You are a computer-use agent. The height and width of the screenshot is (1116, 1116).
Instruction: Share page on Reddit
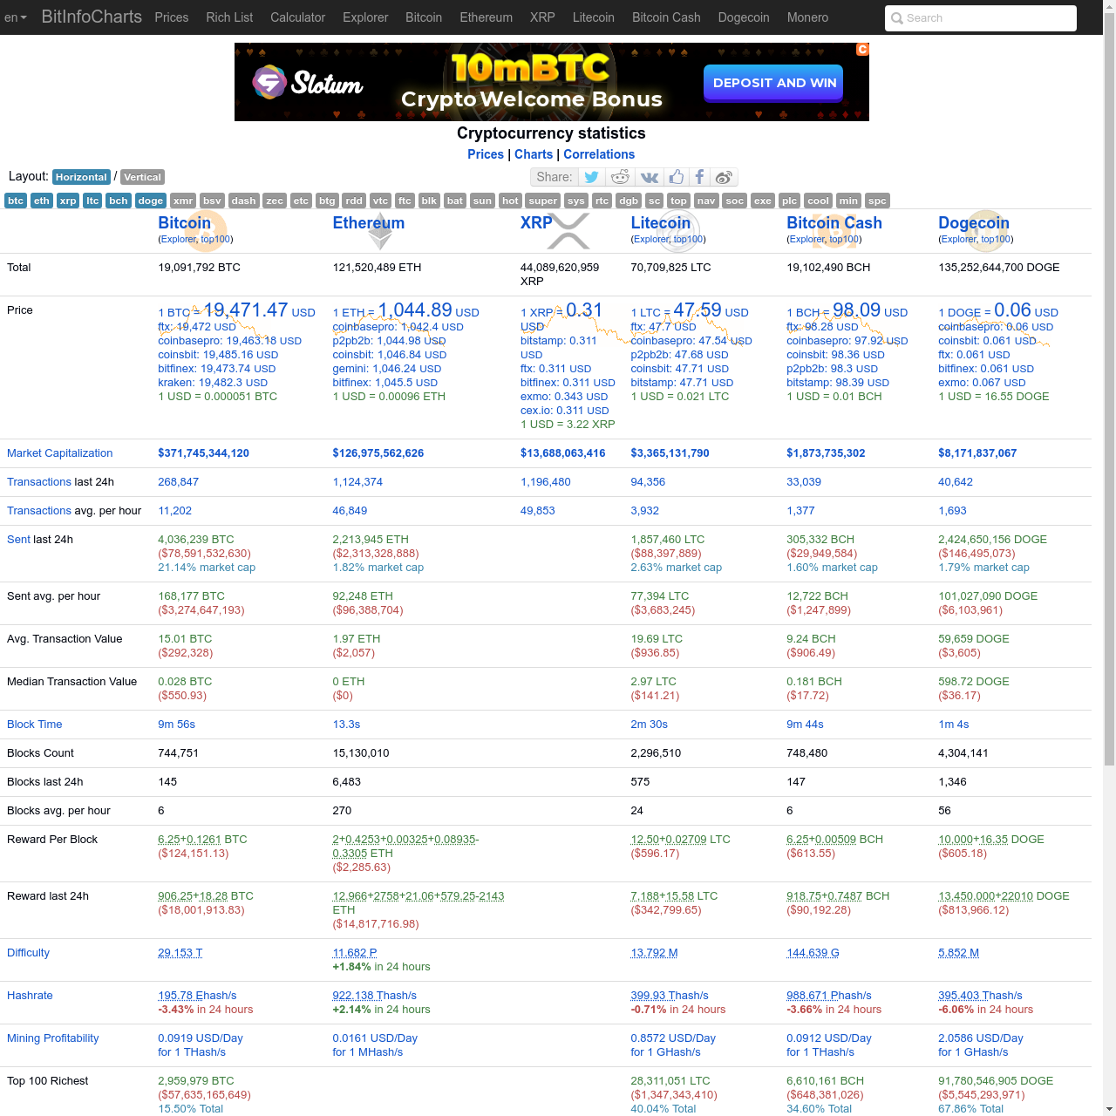pyautogui.click(x=620, y=177)
